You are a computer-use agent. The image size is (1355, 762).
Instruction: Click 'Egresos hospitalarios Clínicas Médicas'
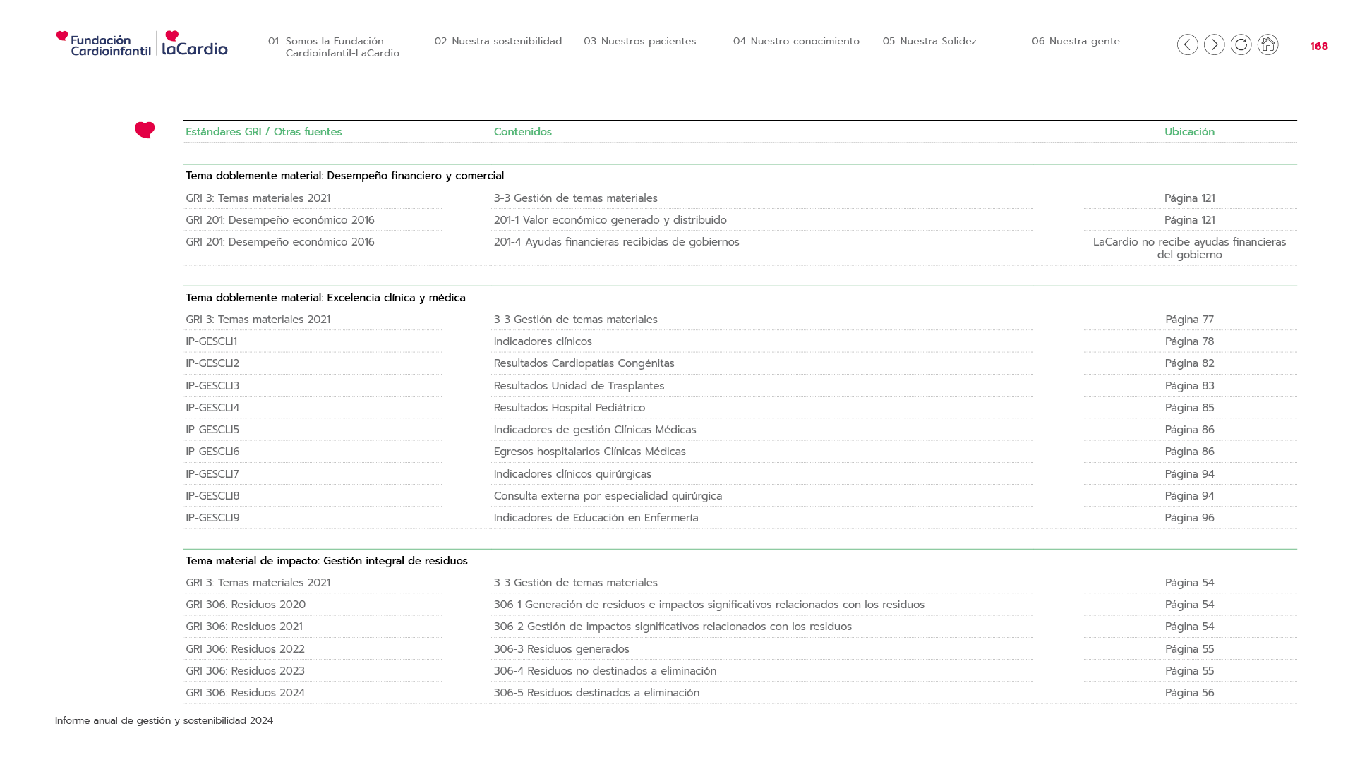[589, 452]
